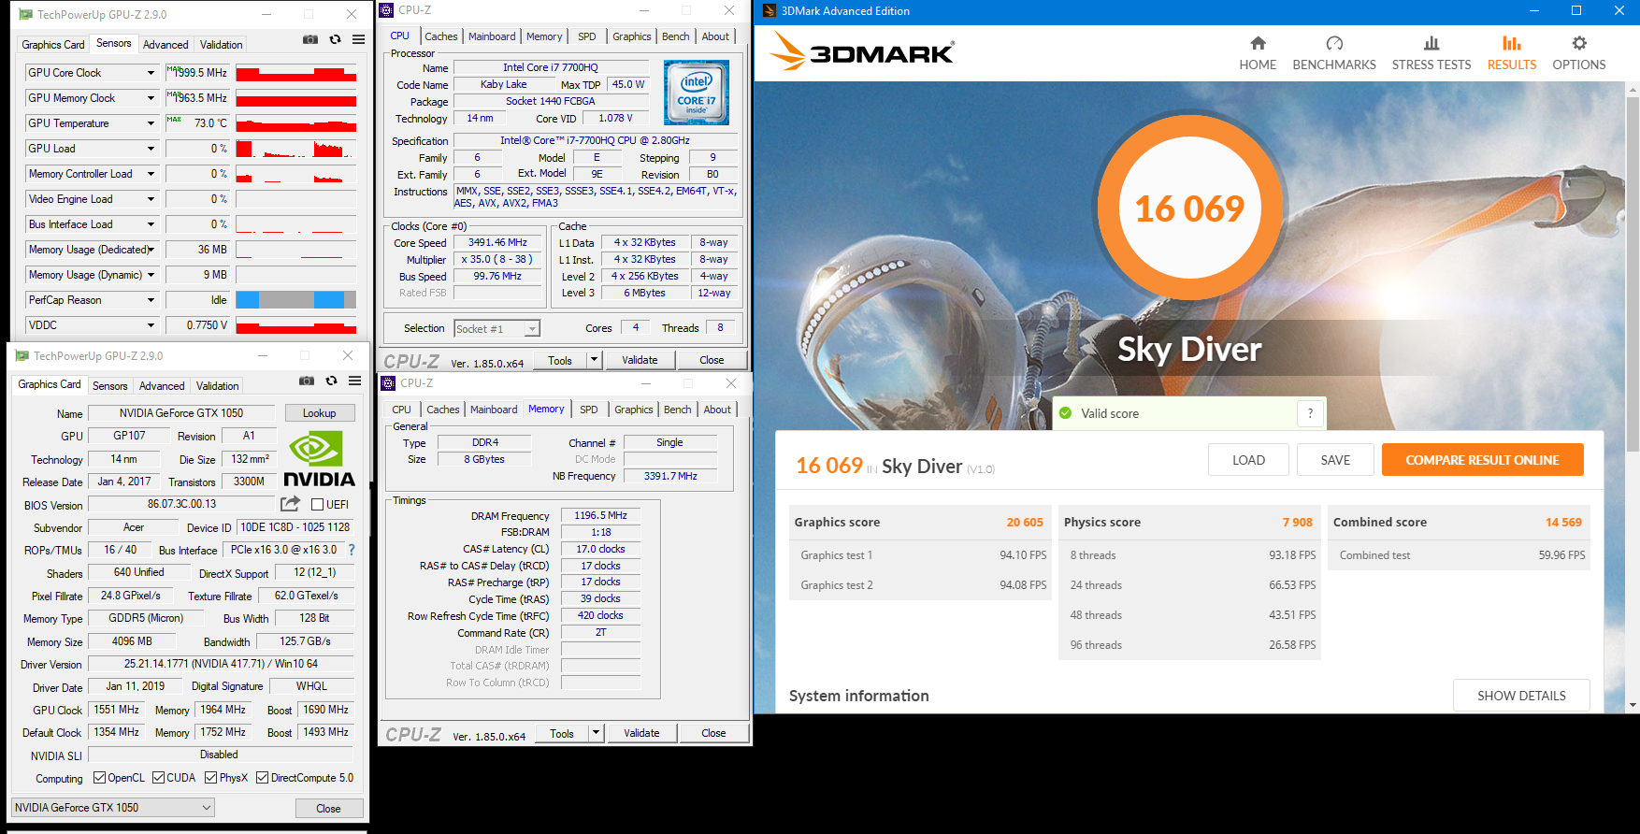Click the GPU Core Clock red graph
Image resolution: width=1640 pixels, height=834 pixels.
pyautogui.click(x=295, y=73)
